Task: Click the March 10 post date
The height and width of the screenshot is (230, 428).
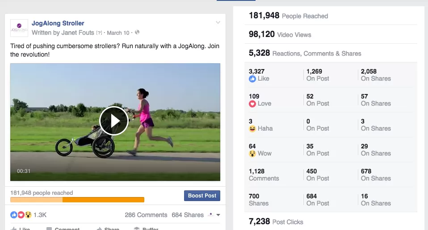Action: [x=118, y=33]
